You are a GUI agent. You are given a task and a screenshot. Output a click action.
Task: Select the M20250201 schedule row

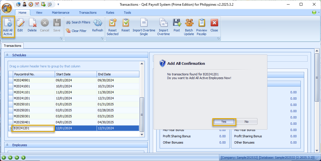(x=74, y=110)
